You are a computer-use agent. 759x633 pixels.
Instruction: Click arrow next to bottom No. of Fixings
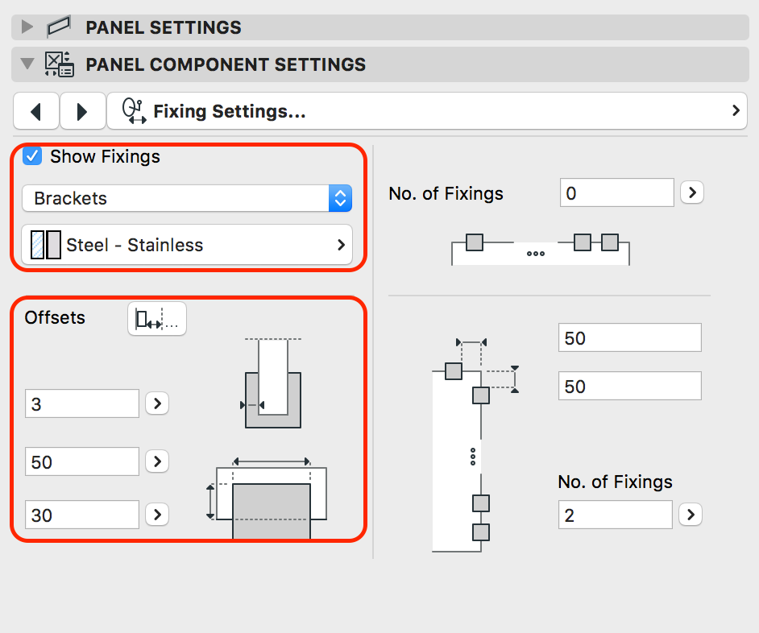(691, 515)
